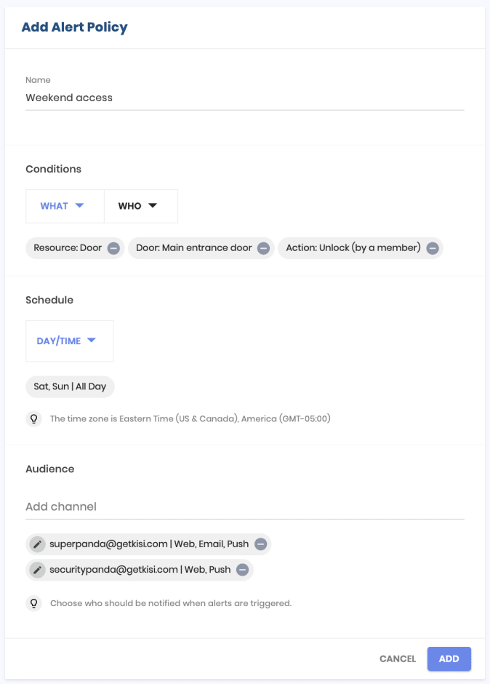Select the Sat, Sun | All Day chip

[x=71, y=386]
